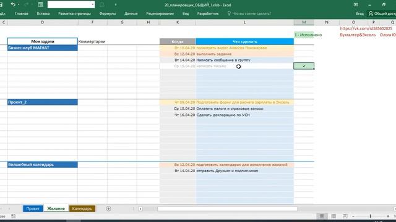This screenshot has width=396, height=222.
Task: Open the Вид ribbon tab
Action: (x=186, y=14)
